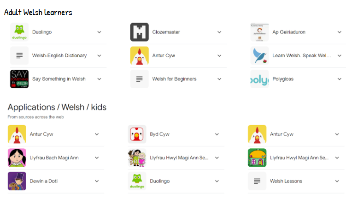Image resolution: width=346 pixels, height=200 pixels.
Task: Click the Dewin a Doti wizard icon
Action: pyautogui.click(x=17, y=181)
